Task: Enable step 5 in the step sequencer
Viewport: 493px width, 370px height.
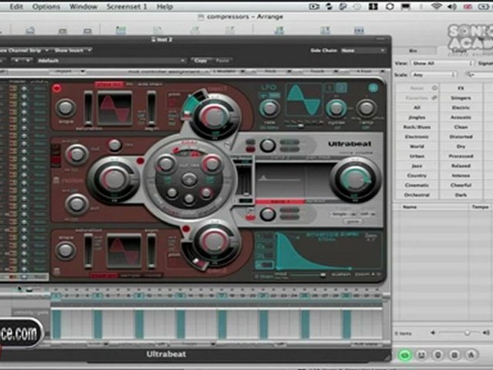Action: point(98,296)
